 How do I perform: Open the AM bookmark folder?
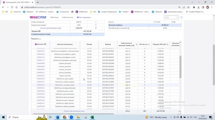(93, 12)
